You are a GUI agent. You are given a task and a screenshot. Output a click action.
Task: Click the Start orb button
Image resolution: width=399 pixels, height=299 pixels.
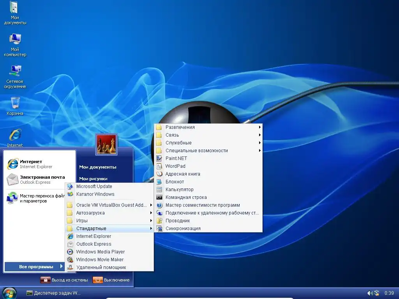tap(9, 293)
